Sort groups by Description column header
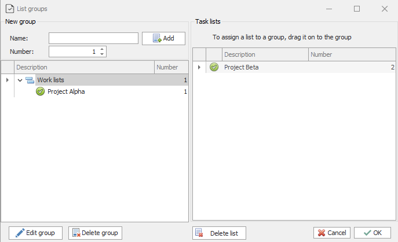398x242 pixels. tap(84, 67)
